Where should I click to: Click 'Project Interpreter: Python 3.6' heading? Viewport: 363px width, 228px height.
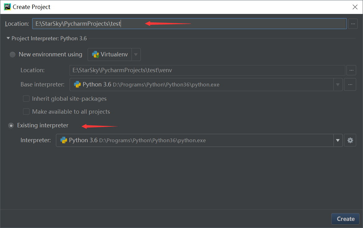pyautogui.click(x=49, y=38)
